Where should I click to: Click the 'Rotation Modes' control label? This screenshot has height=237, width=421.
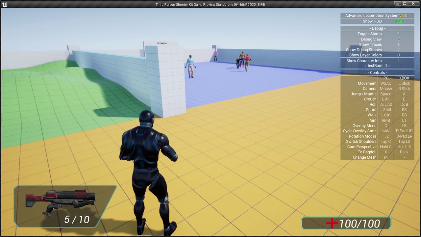click(x=362, y=136)
